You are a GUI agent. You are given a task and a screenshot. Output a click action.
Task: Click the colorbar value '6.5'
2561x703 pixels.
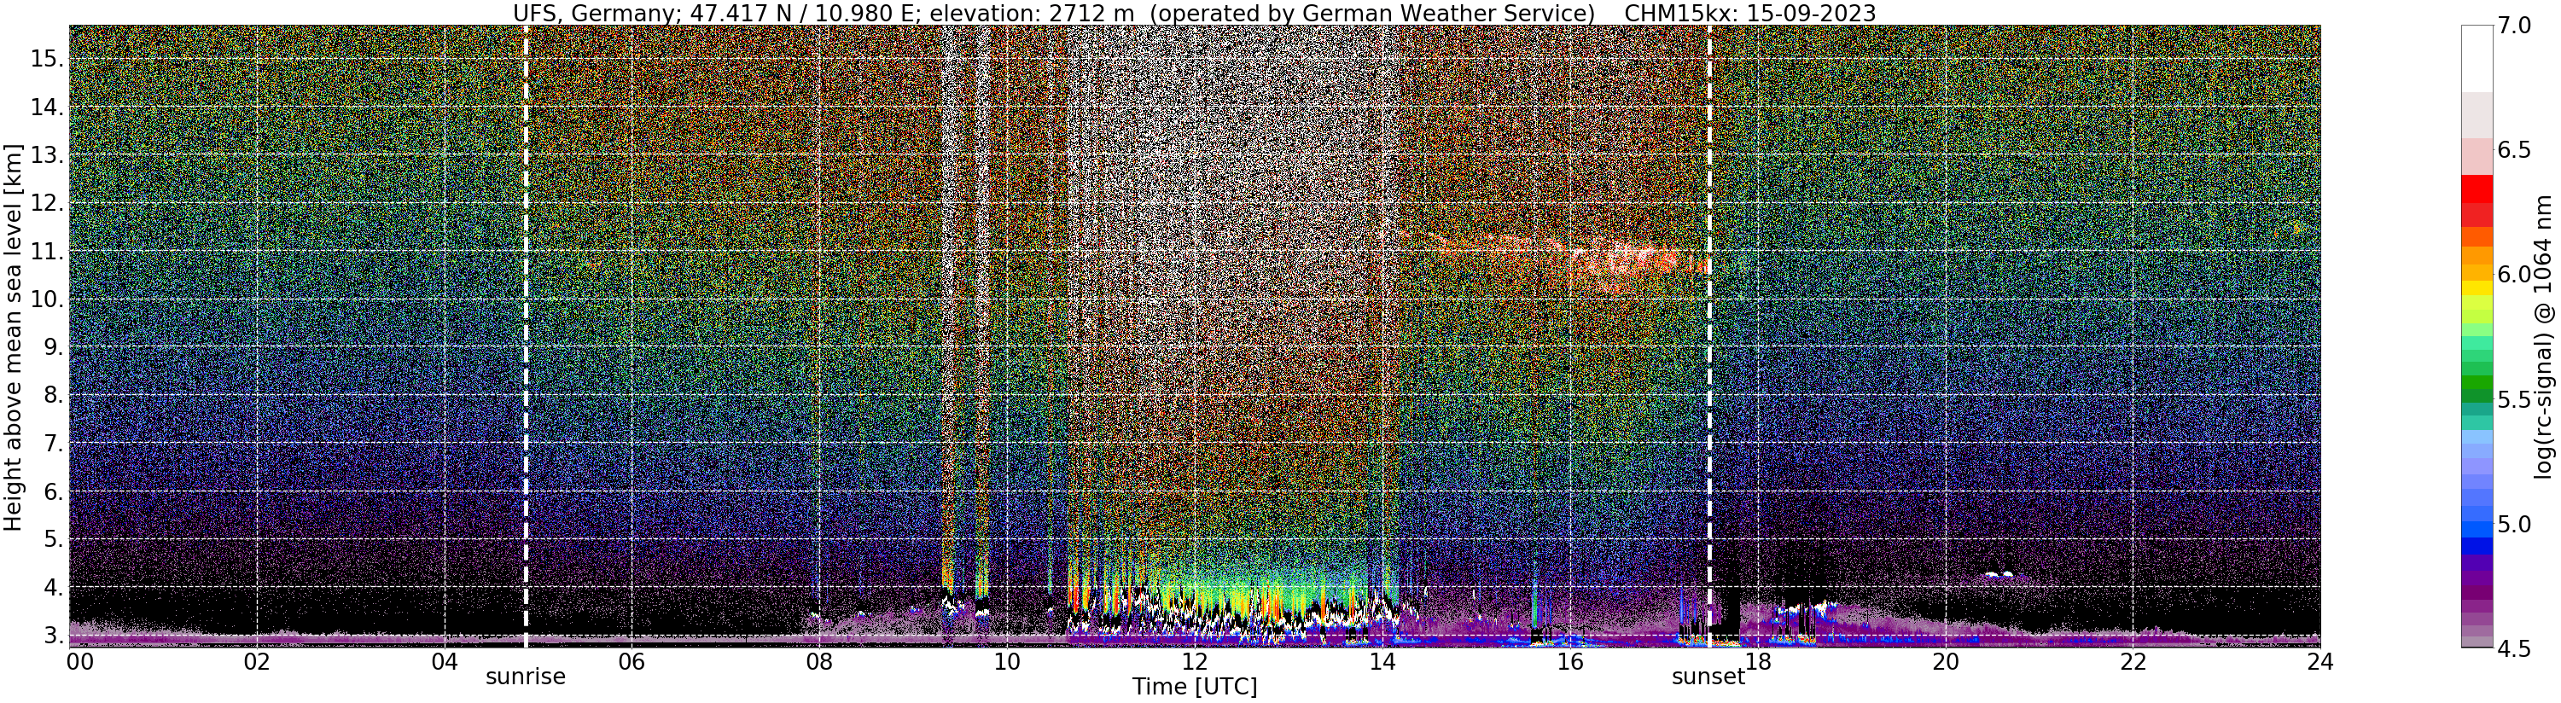(x=2515, y=150)
